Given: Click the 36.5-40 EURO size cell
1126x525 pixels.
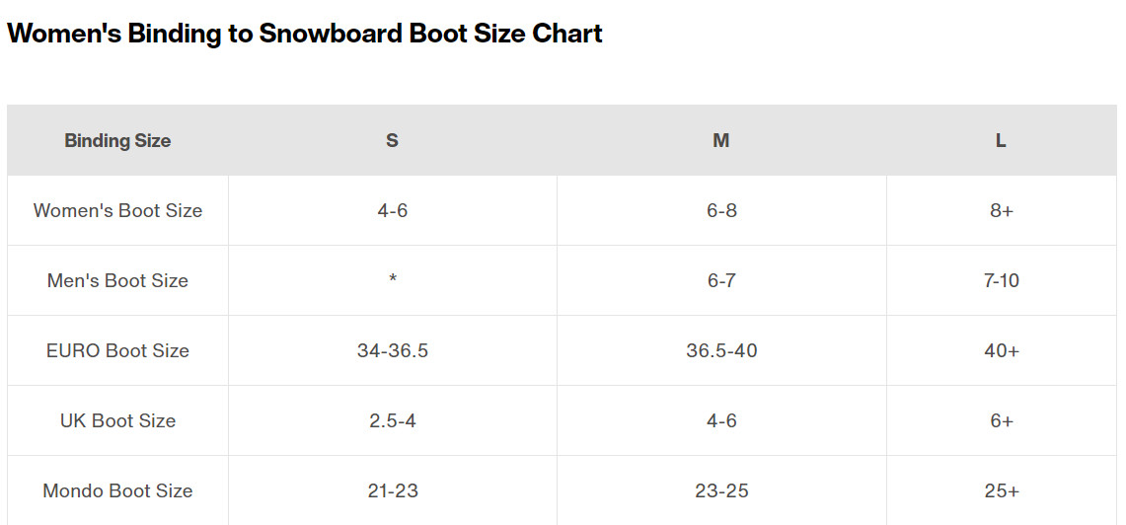Looking at the screenshot, I should click(x=721, y=350).
